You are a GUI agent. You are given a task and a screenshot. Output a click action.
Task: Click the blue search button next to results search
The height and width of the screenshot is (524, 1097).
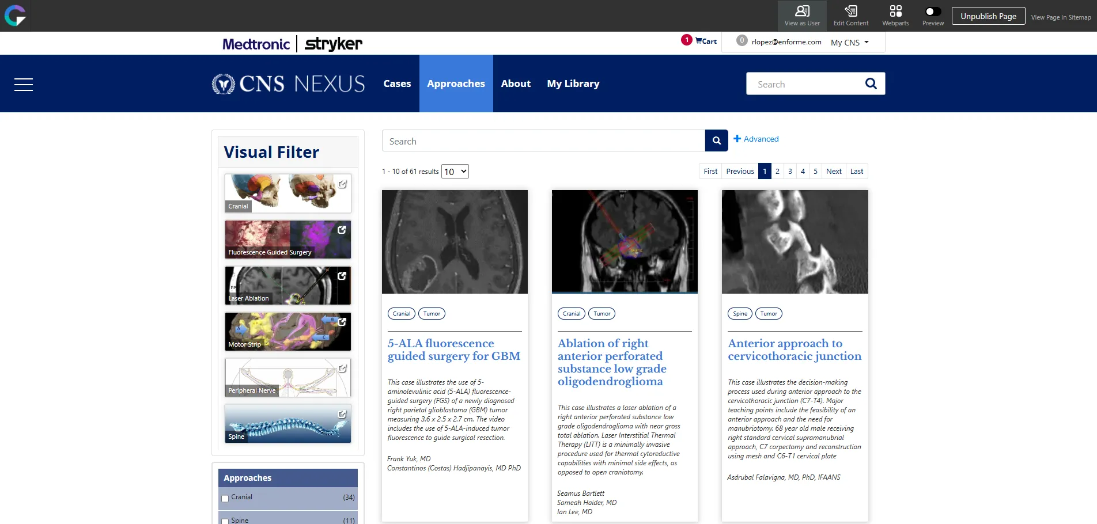(x=717, y=141)
